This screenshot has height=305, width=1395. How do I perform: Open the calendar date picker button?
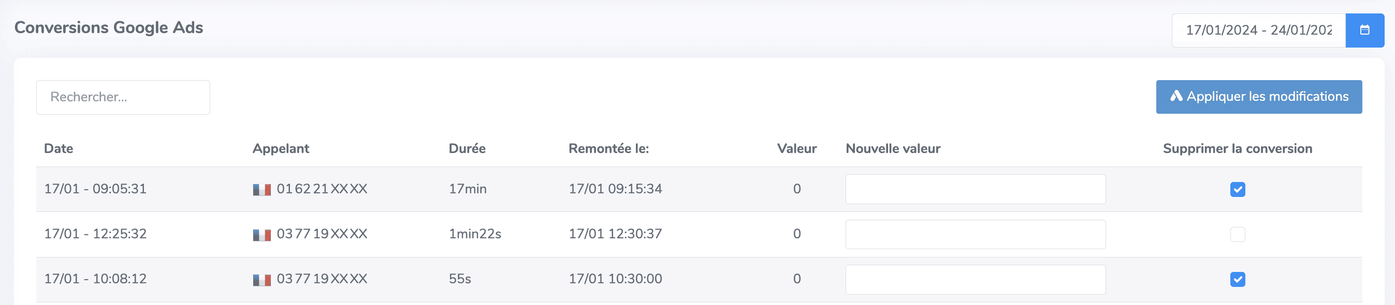pyautogui.click(x=1364, y=30)
